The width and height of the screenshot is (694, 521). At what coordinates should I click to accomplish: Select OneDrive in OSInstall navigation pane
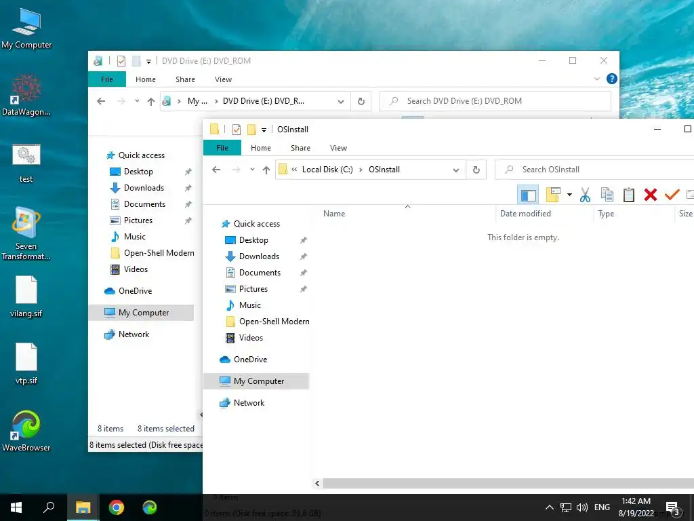tap(251, 360)
